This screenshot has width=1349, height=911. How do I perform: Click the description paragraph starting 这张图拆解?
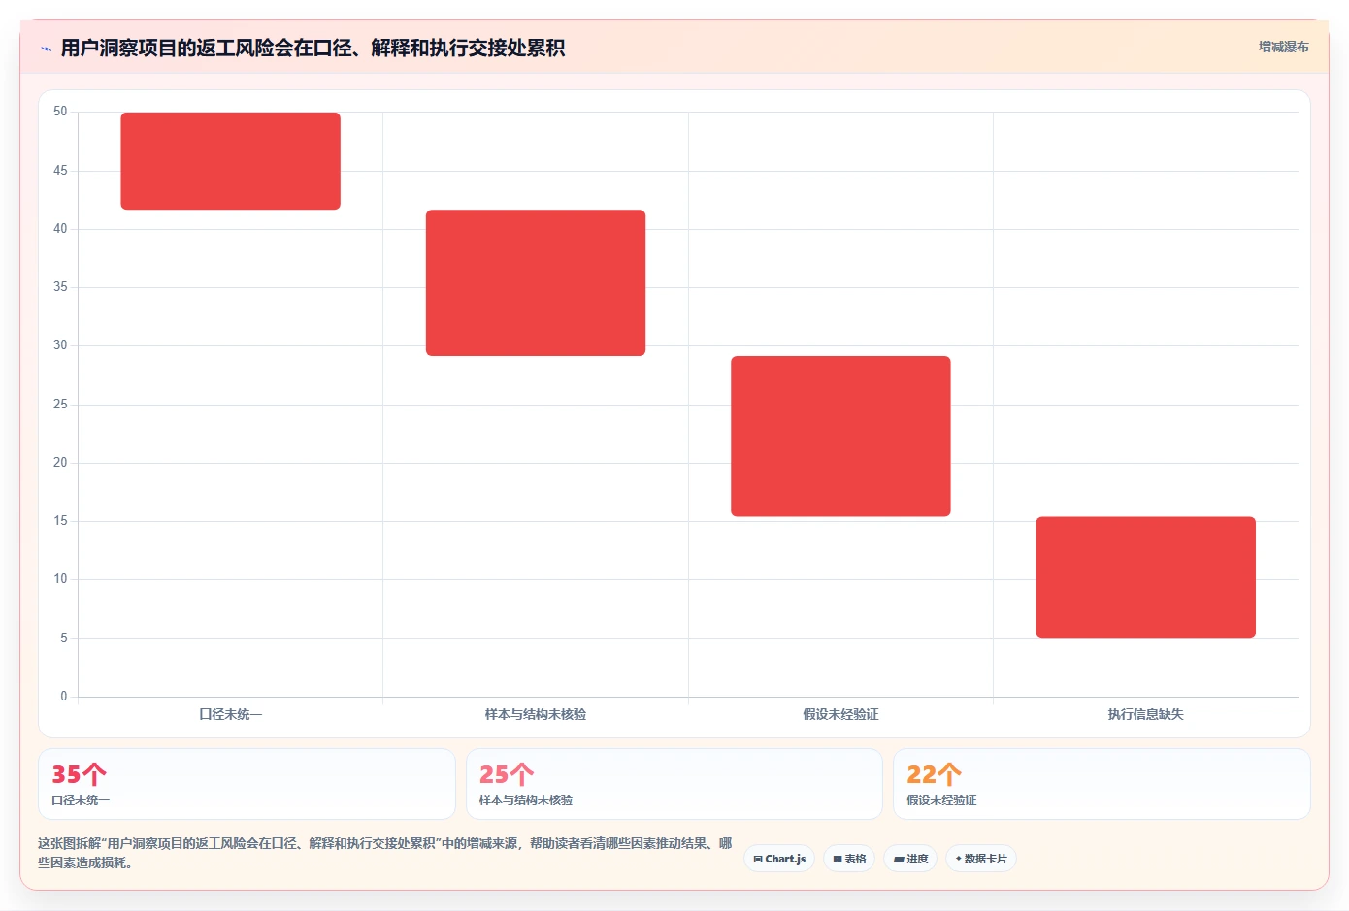coord(385,853)
